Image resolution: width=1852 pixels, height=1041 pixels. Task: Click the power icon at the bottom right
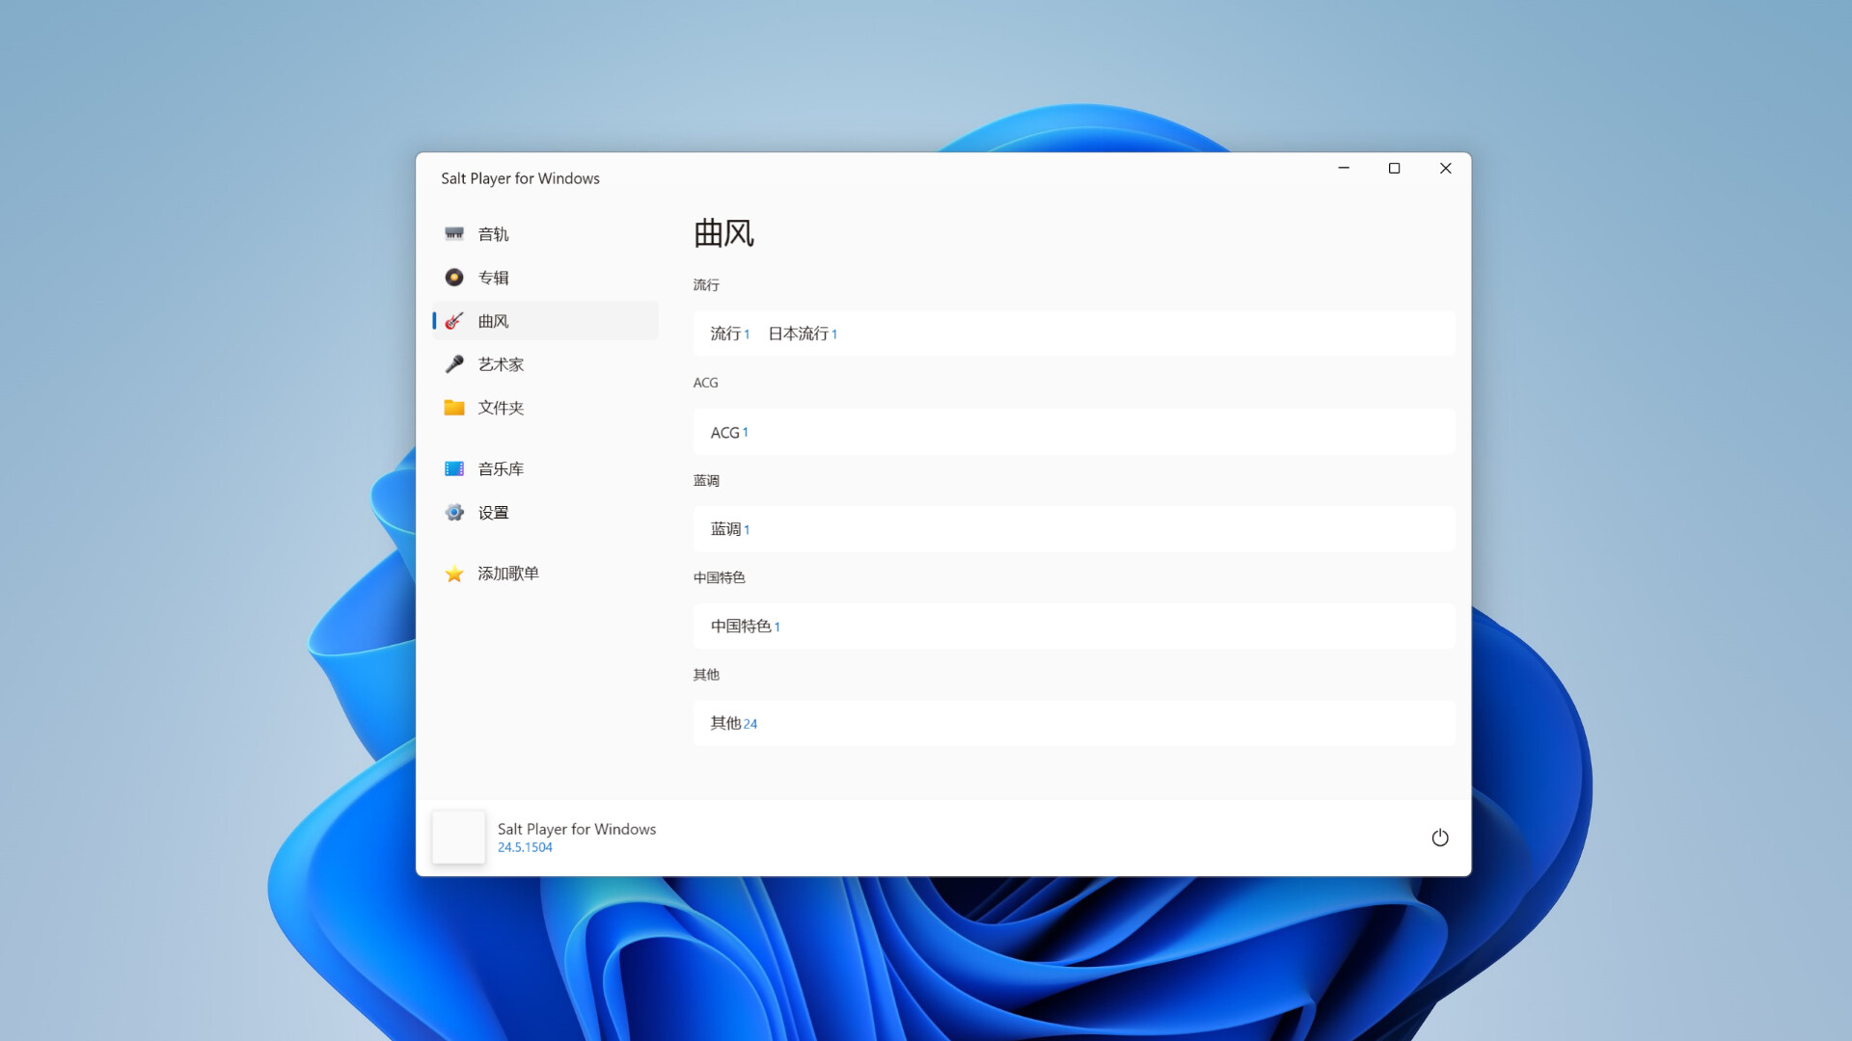pos(1440,838)
